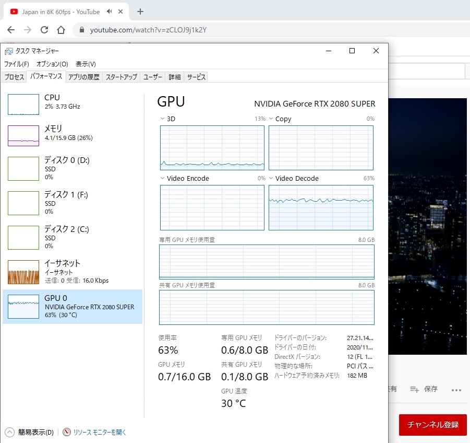
Task: Open the Video Decode engine dropdown
Action: (271, 178)
